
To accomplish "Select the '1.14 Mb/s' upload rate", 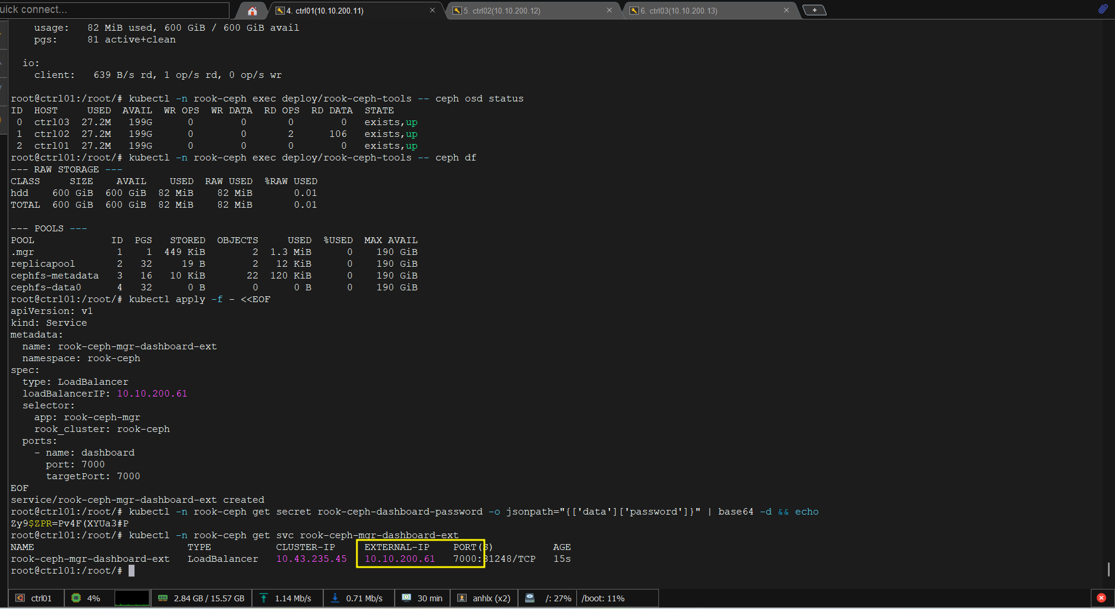I will [x=293, y=598].
